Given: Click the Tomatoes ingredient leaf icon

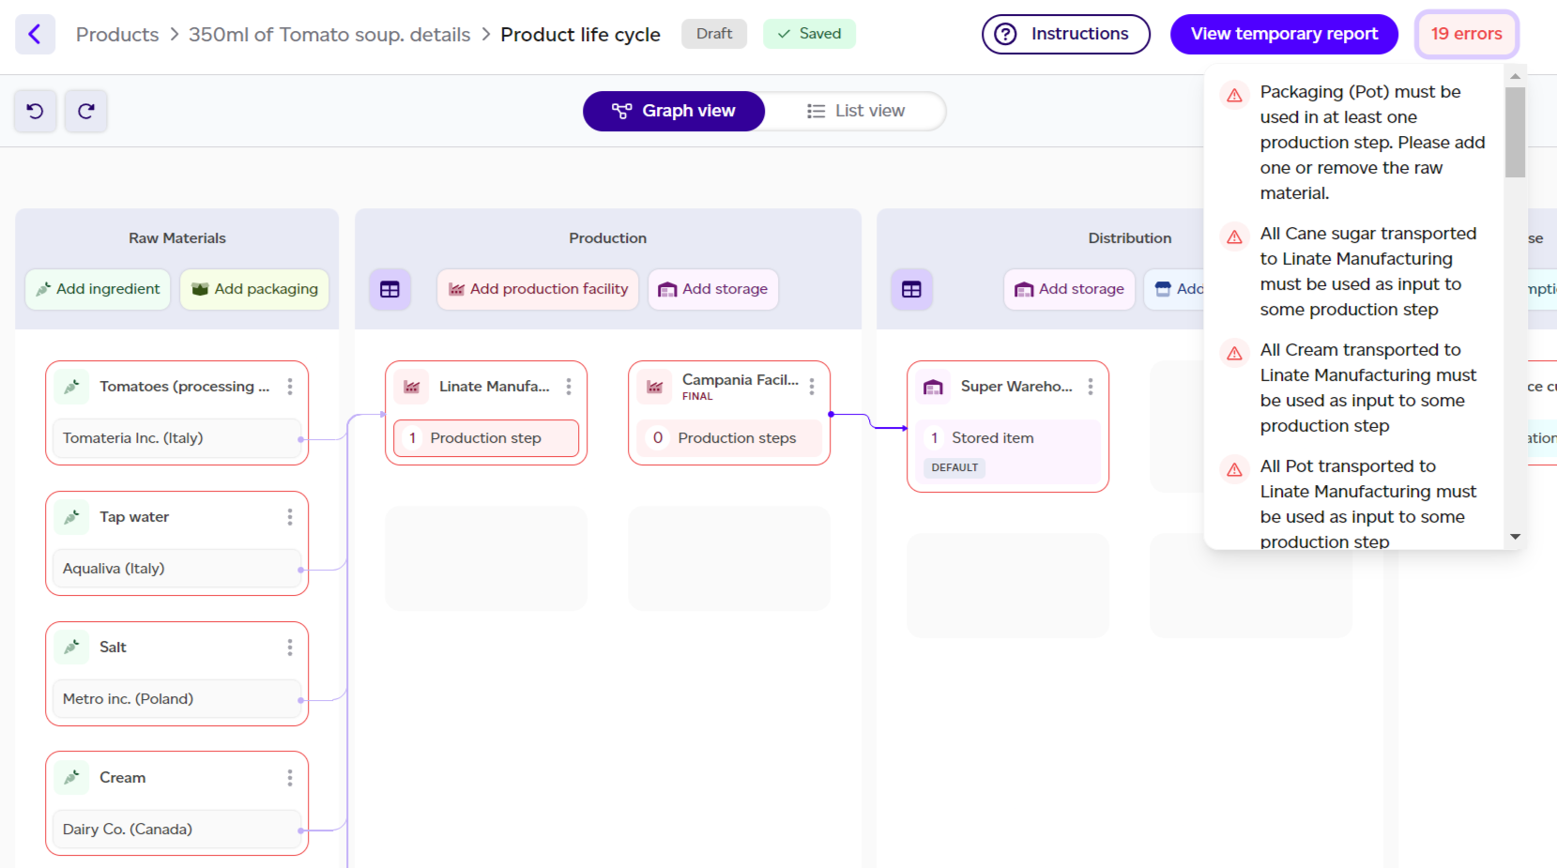Looking at the screenshot, I should [71, 387].
